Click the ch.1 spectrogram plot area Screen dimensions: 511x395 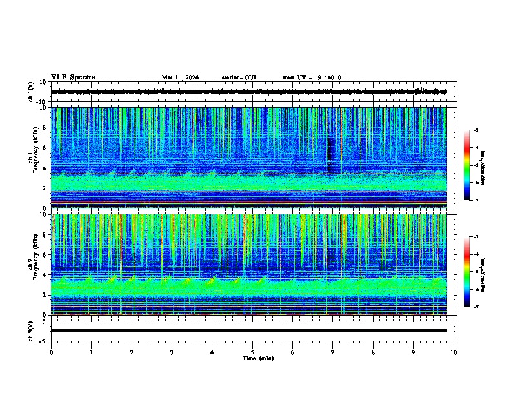[248, 157]
